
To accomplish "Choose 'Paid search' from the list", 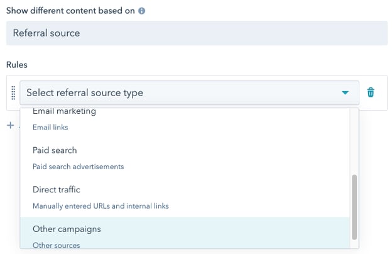I will [55, 151].
